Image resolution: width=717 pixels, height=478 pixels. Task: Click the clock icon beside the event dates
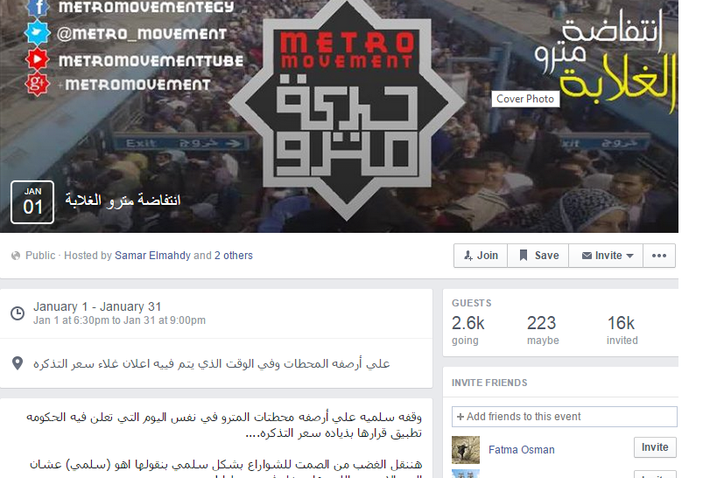click(18, 313)
